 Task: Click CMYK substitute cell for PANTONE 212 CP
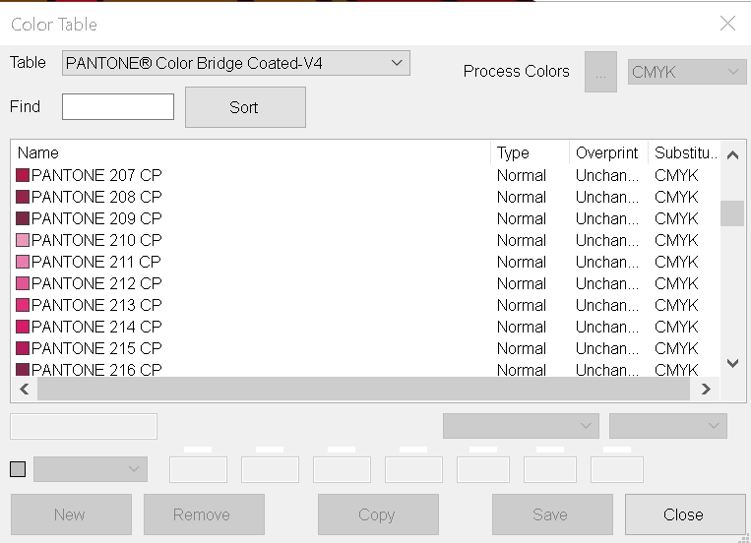pyautogui.click(x=676, y=283)
